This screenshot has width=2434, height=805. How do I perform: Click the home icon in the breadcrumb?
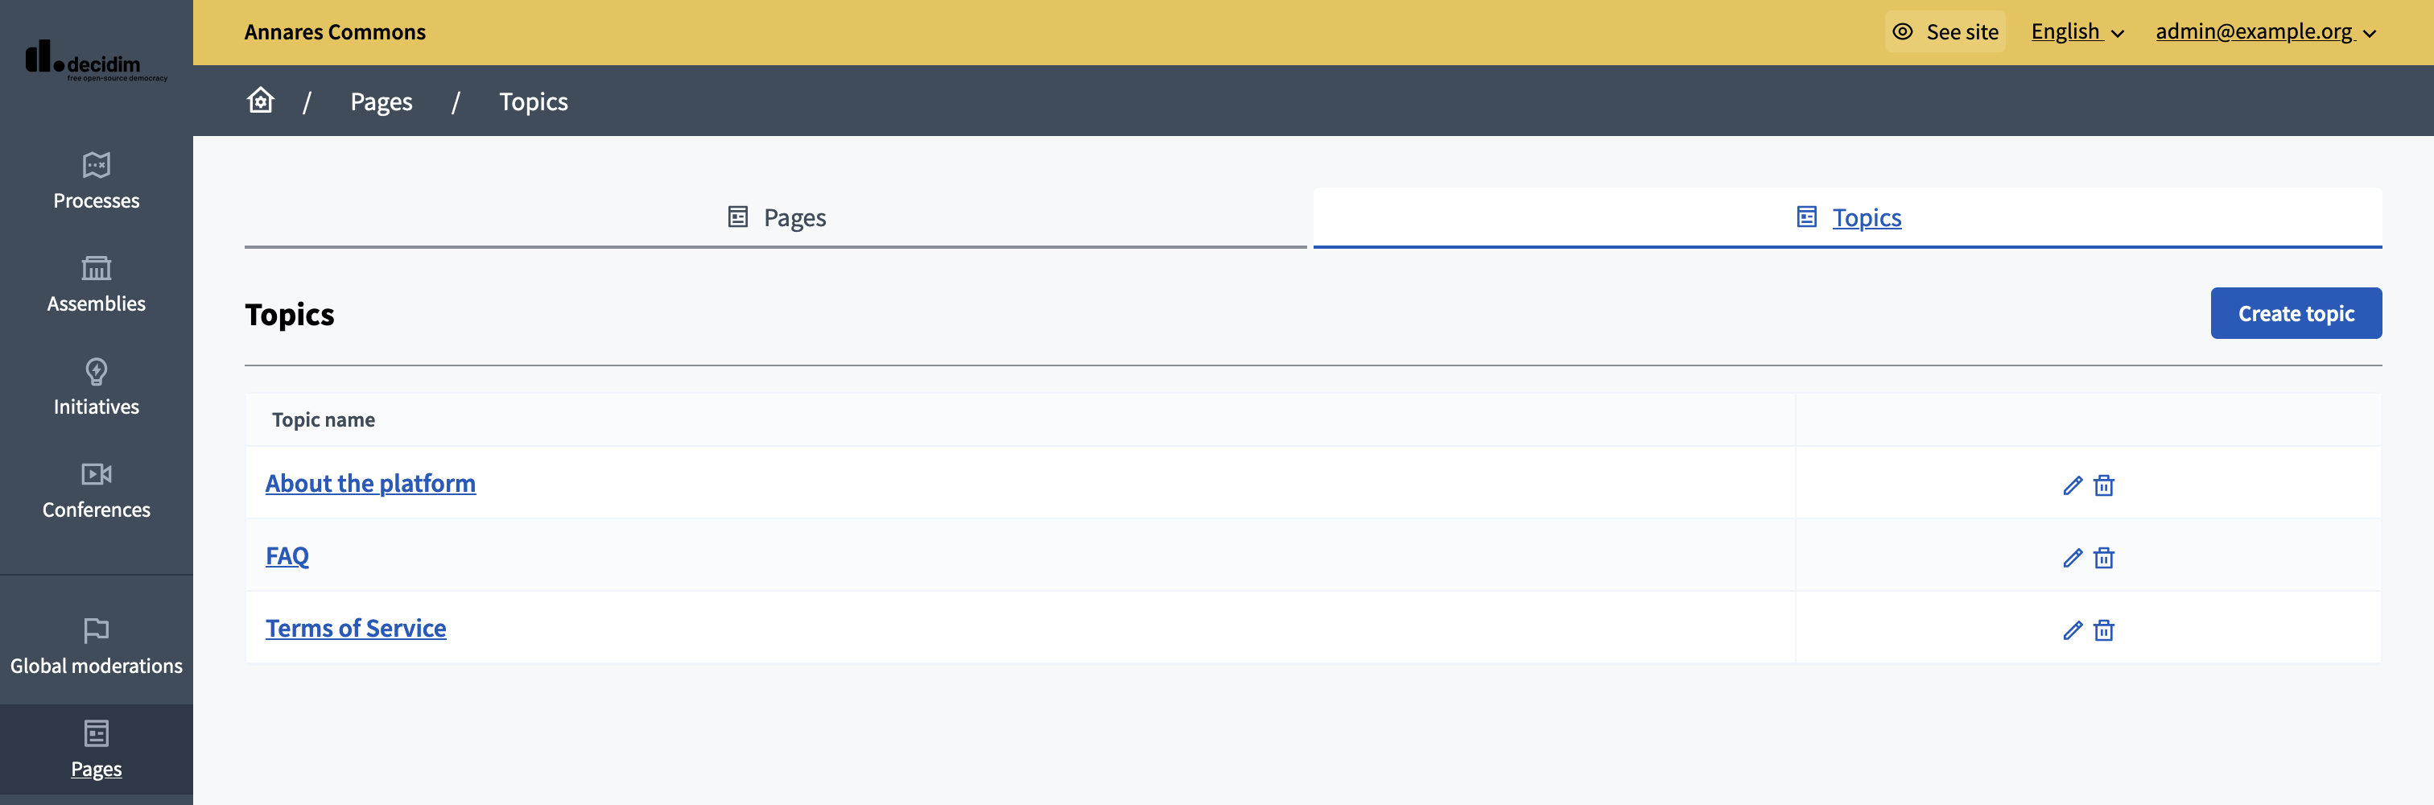point(260,100)
